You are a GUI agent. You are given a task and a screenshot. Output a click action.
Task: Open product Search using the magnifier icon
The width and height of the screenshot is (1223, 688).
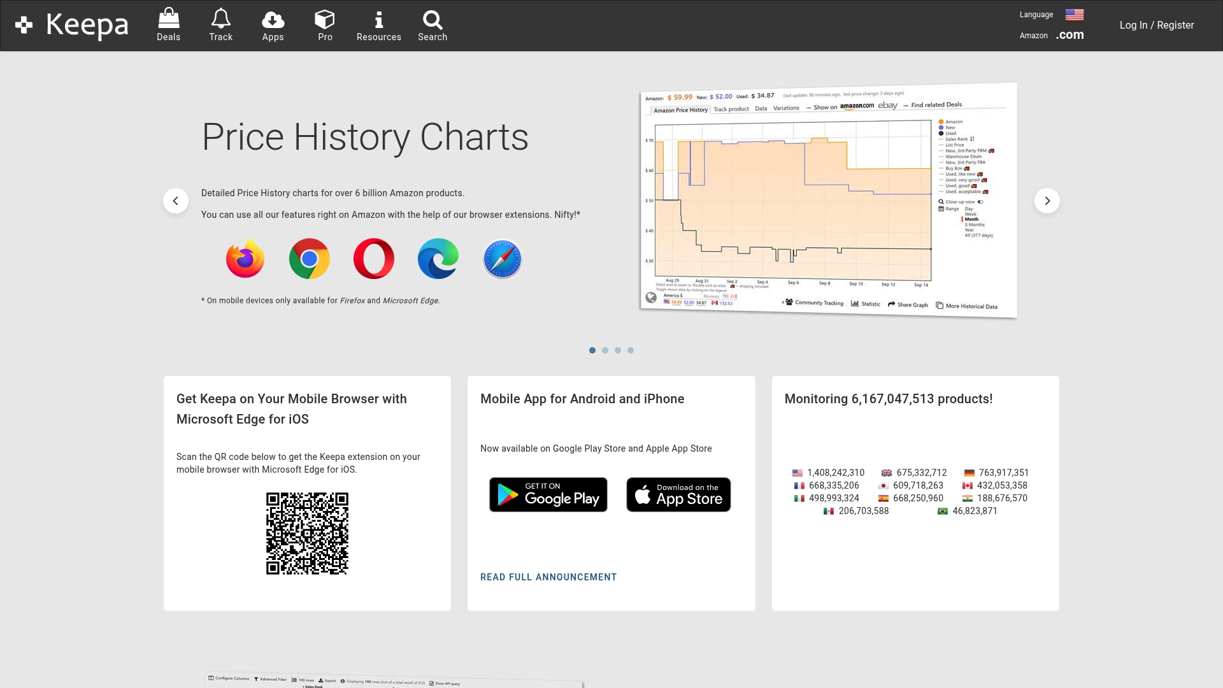pos(433,24)
